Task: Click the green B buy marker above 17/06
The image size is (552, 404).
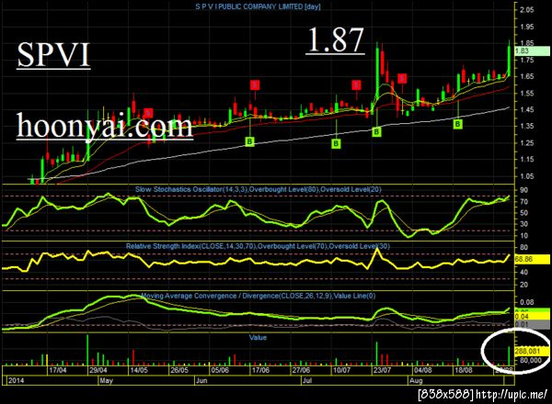Action: point(249,141)
